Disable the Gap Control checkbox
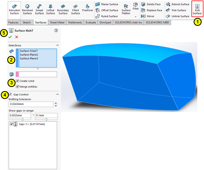Screen dimensions: 204x170 10,94
